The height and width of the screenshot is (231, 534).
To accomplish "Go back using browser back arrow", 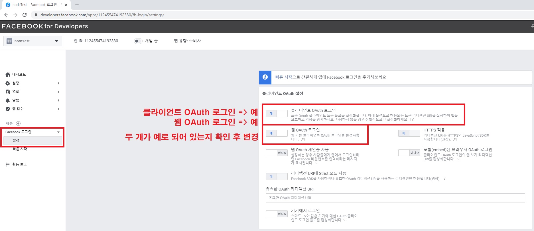I will (6, 15).
